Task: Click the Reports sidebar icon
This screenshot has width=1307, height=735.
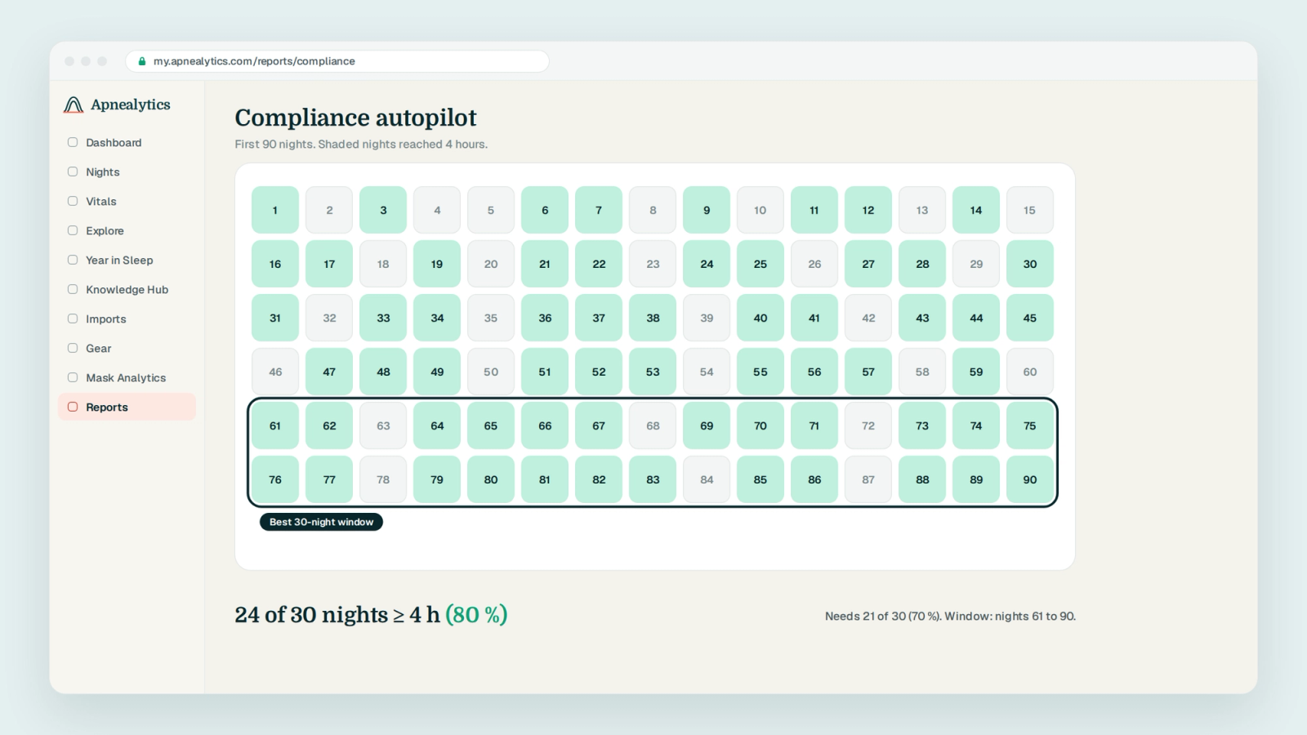Action: click(x=73, y=407)
